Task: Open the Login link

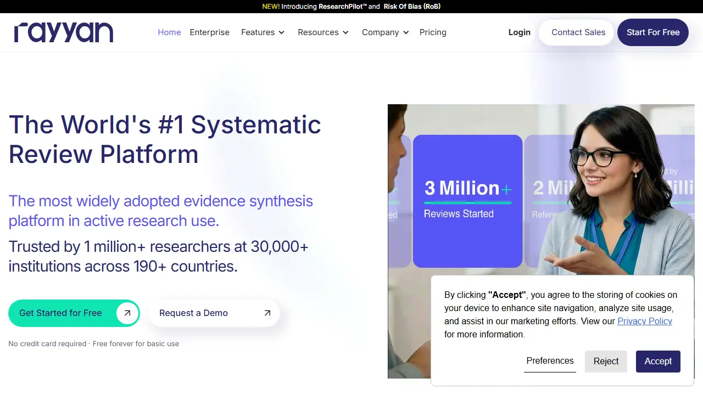Action: (520, 32)
